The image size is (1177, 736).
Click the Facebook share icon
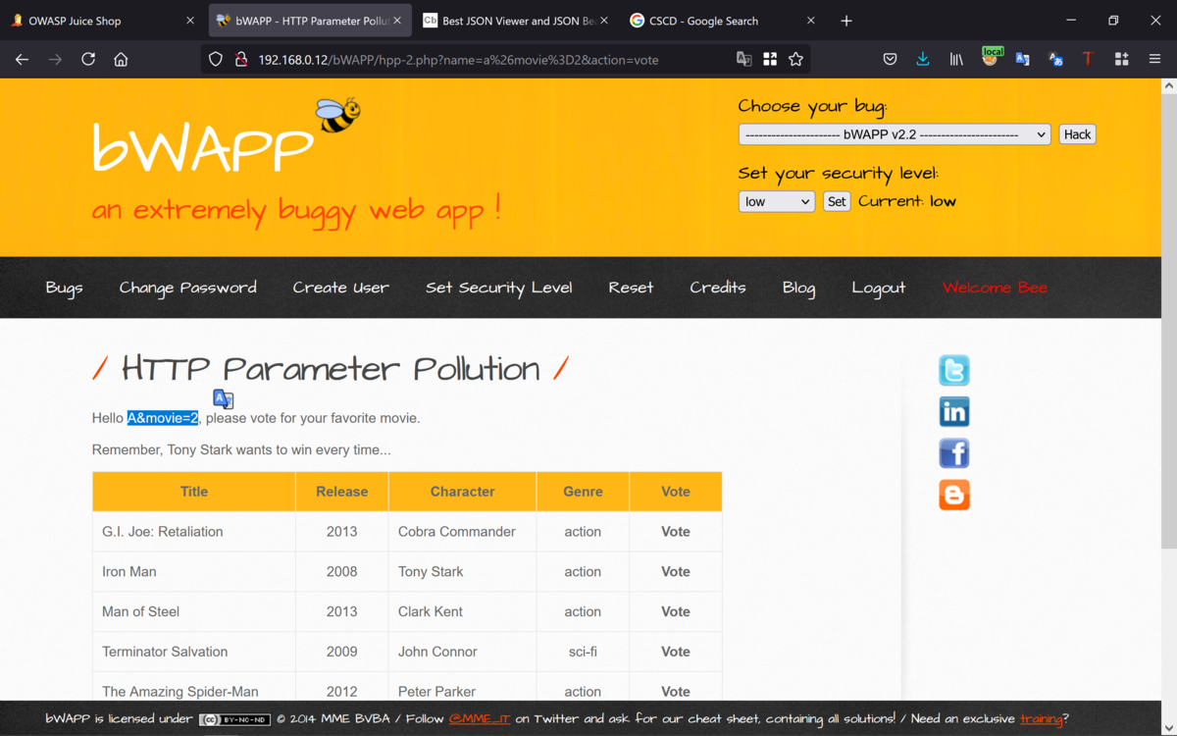(954, 453)
